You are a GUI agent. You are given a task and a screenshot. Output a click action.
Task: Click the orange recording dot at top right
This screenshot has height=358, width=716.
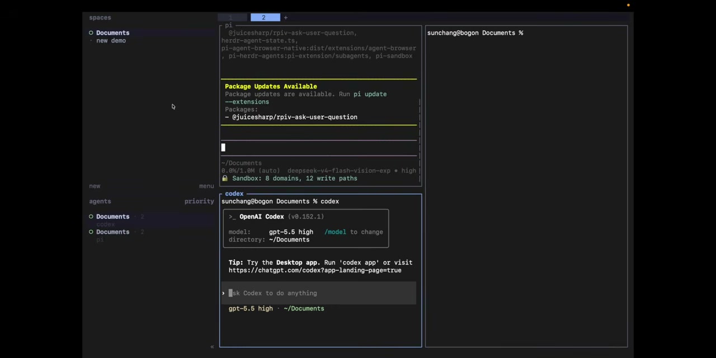(628, 5)
